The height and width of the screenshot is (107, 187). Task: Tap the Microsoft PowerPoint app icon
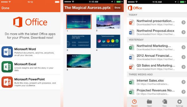click(7, 82)
